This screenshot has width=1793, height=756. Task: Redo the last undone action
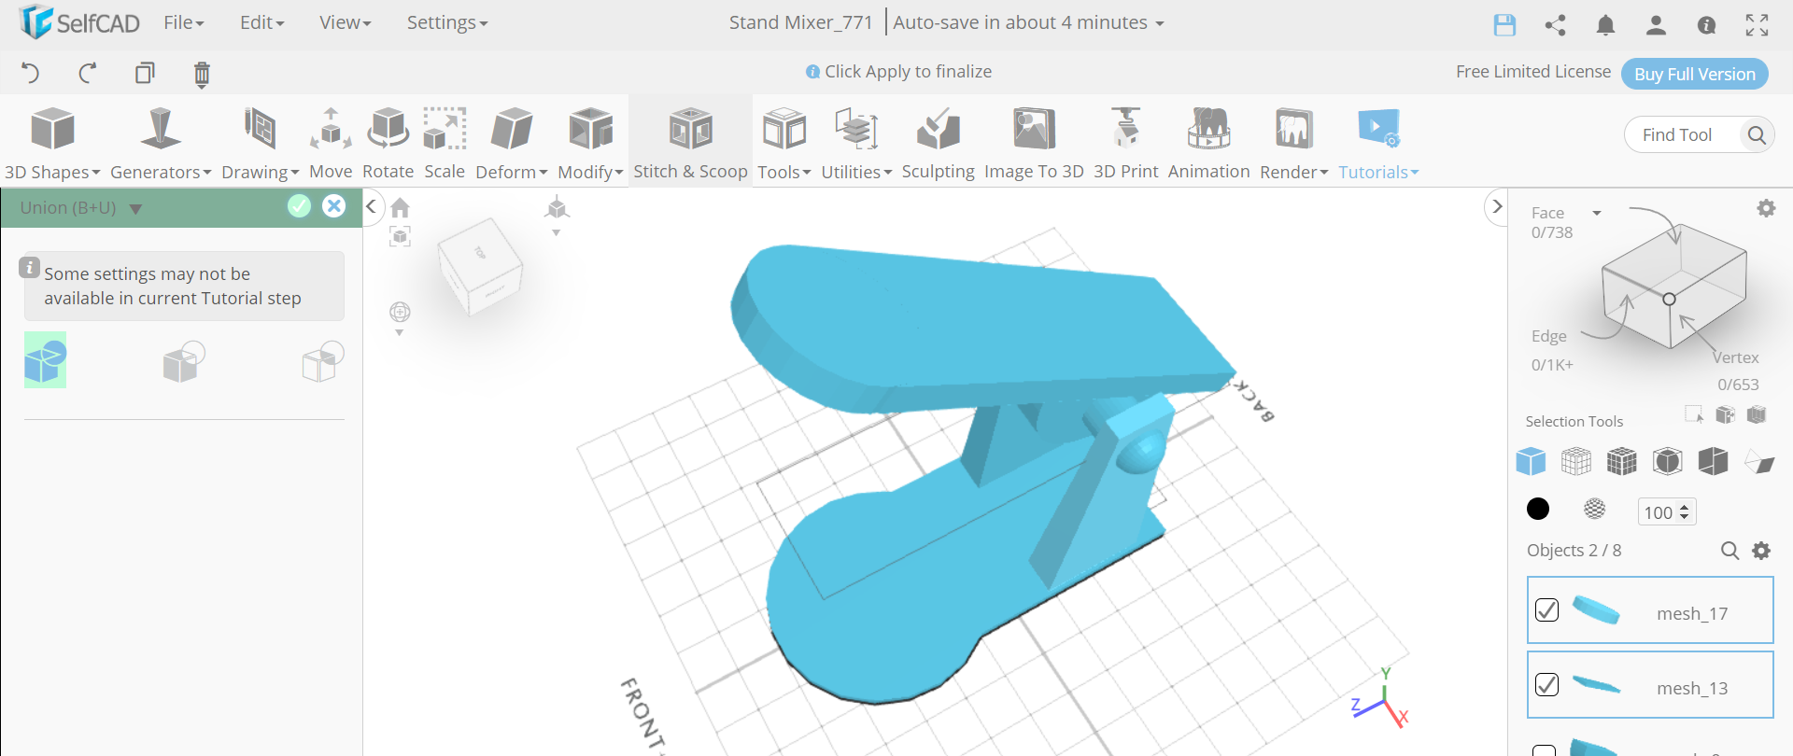tap(88, 73)
